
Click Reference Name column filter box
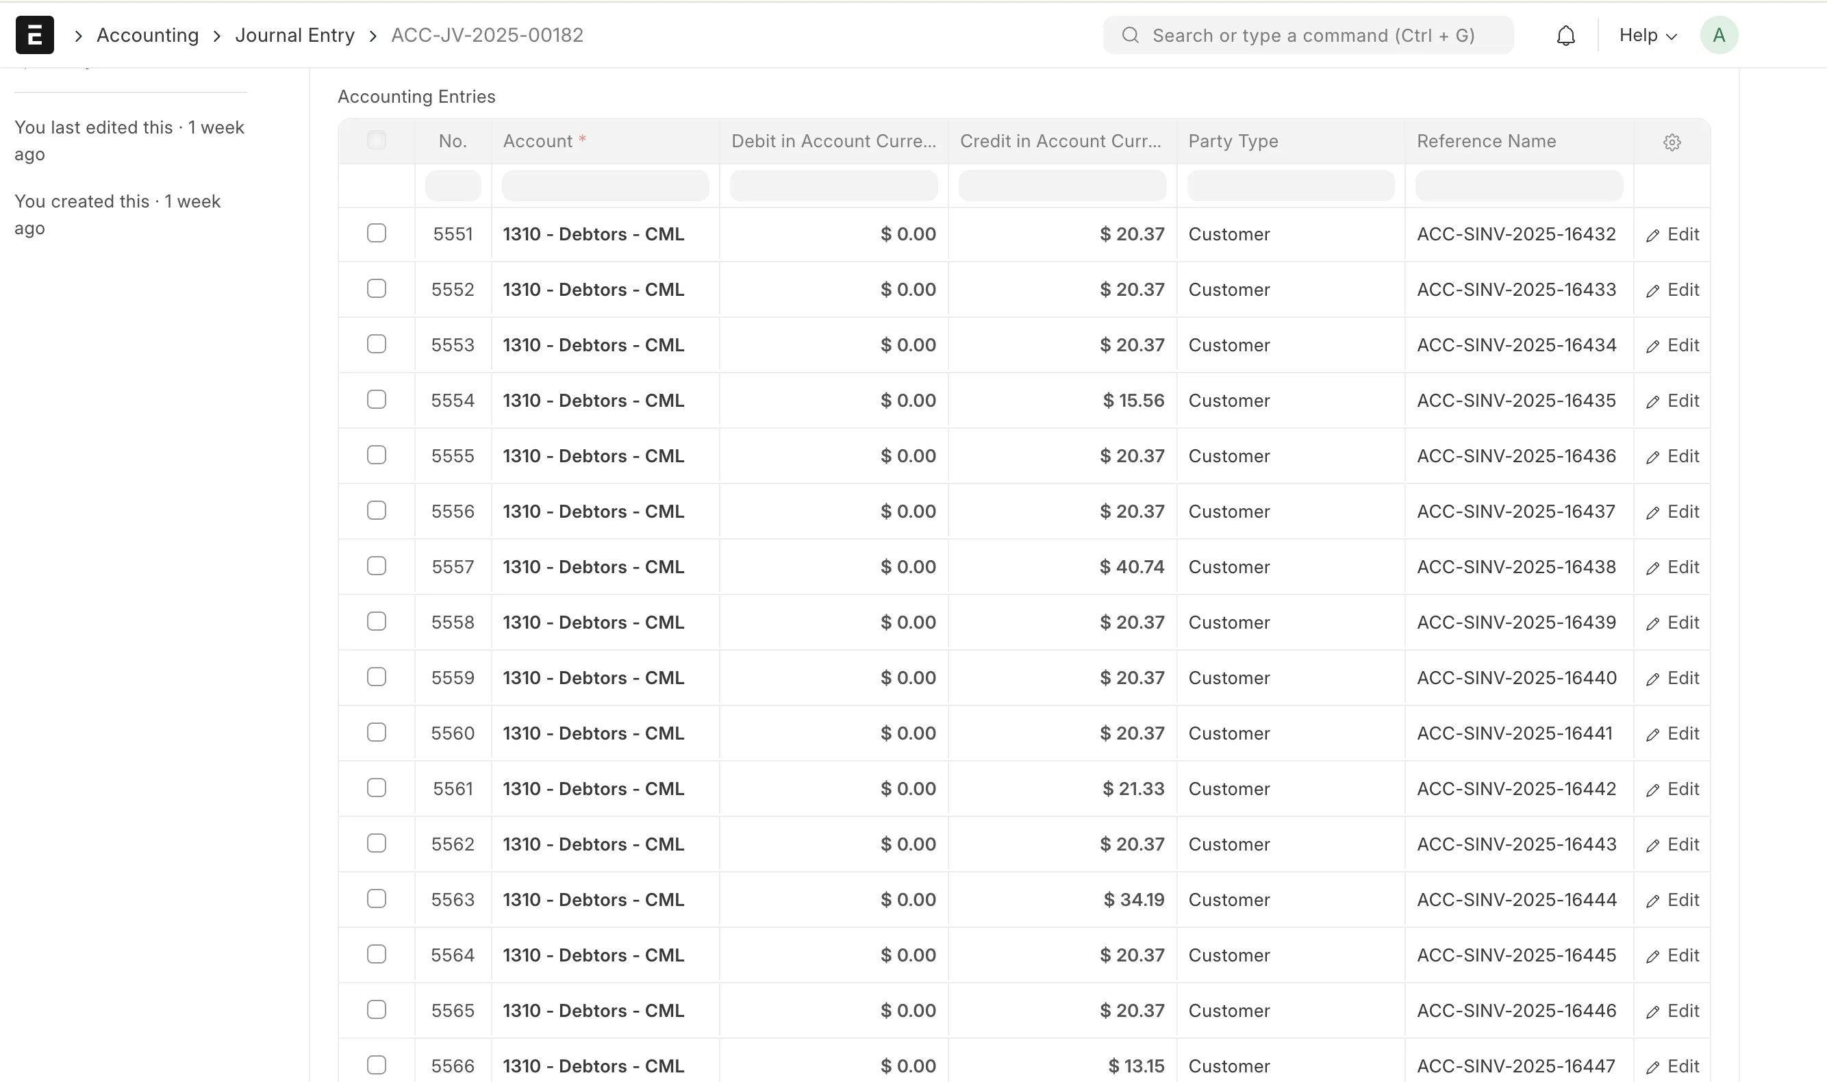pos(1518,185)
